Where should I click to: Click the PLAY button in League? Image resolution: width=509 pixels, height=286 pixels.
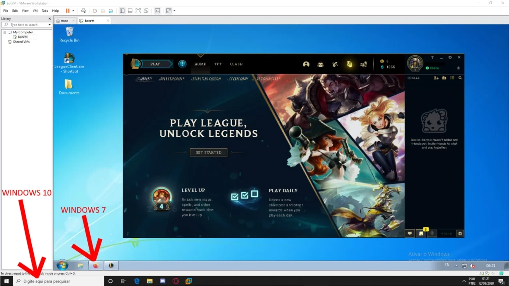click(155, 64)
